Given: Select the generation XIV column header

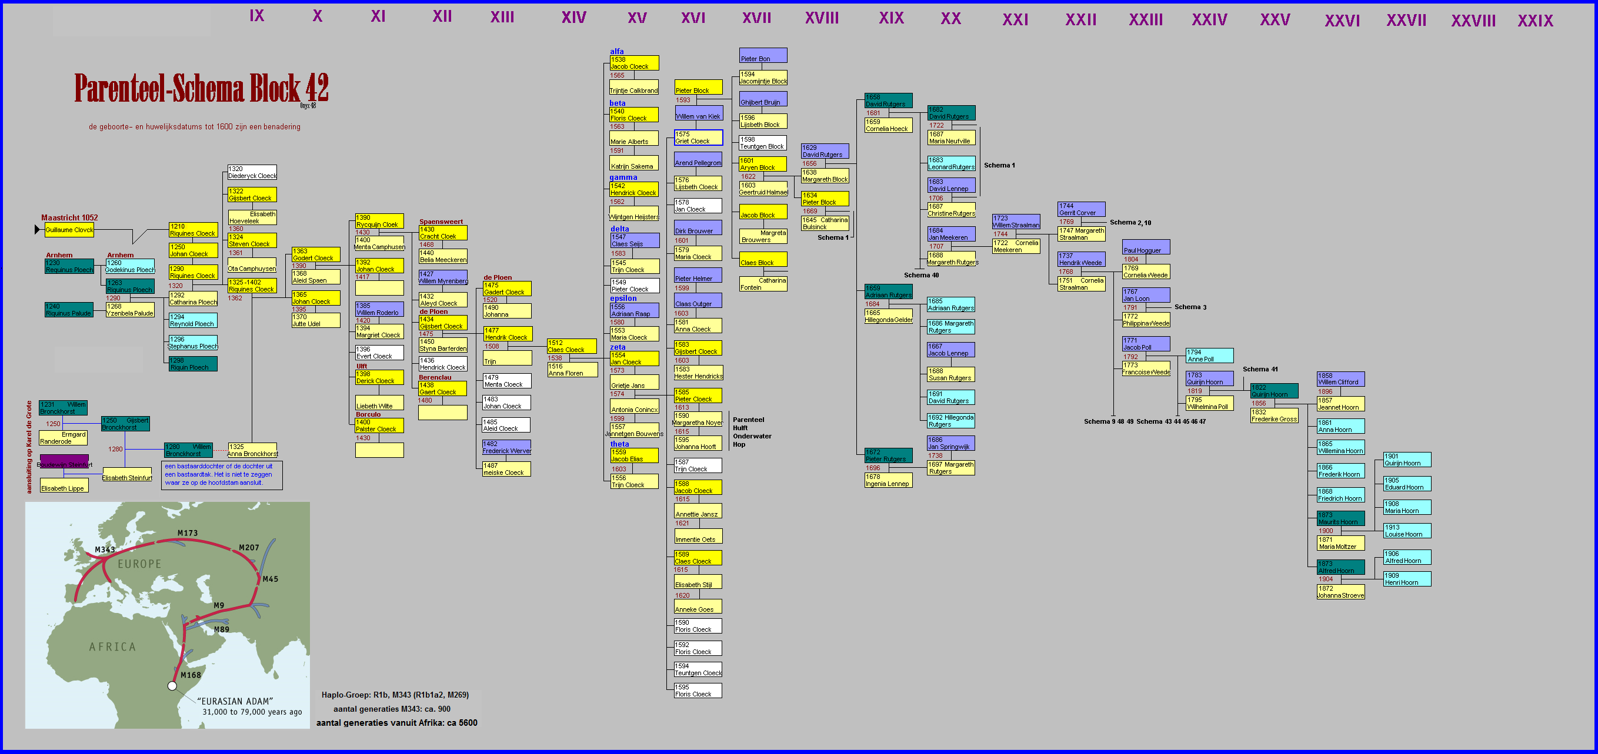Looking at the screenshot, I should 574,18.
